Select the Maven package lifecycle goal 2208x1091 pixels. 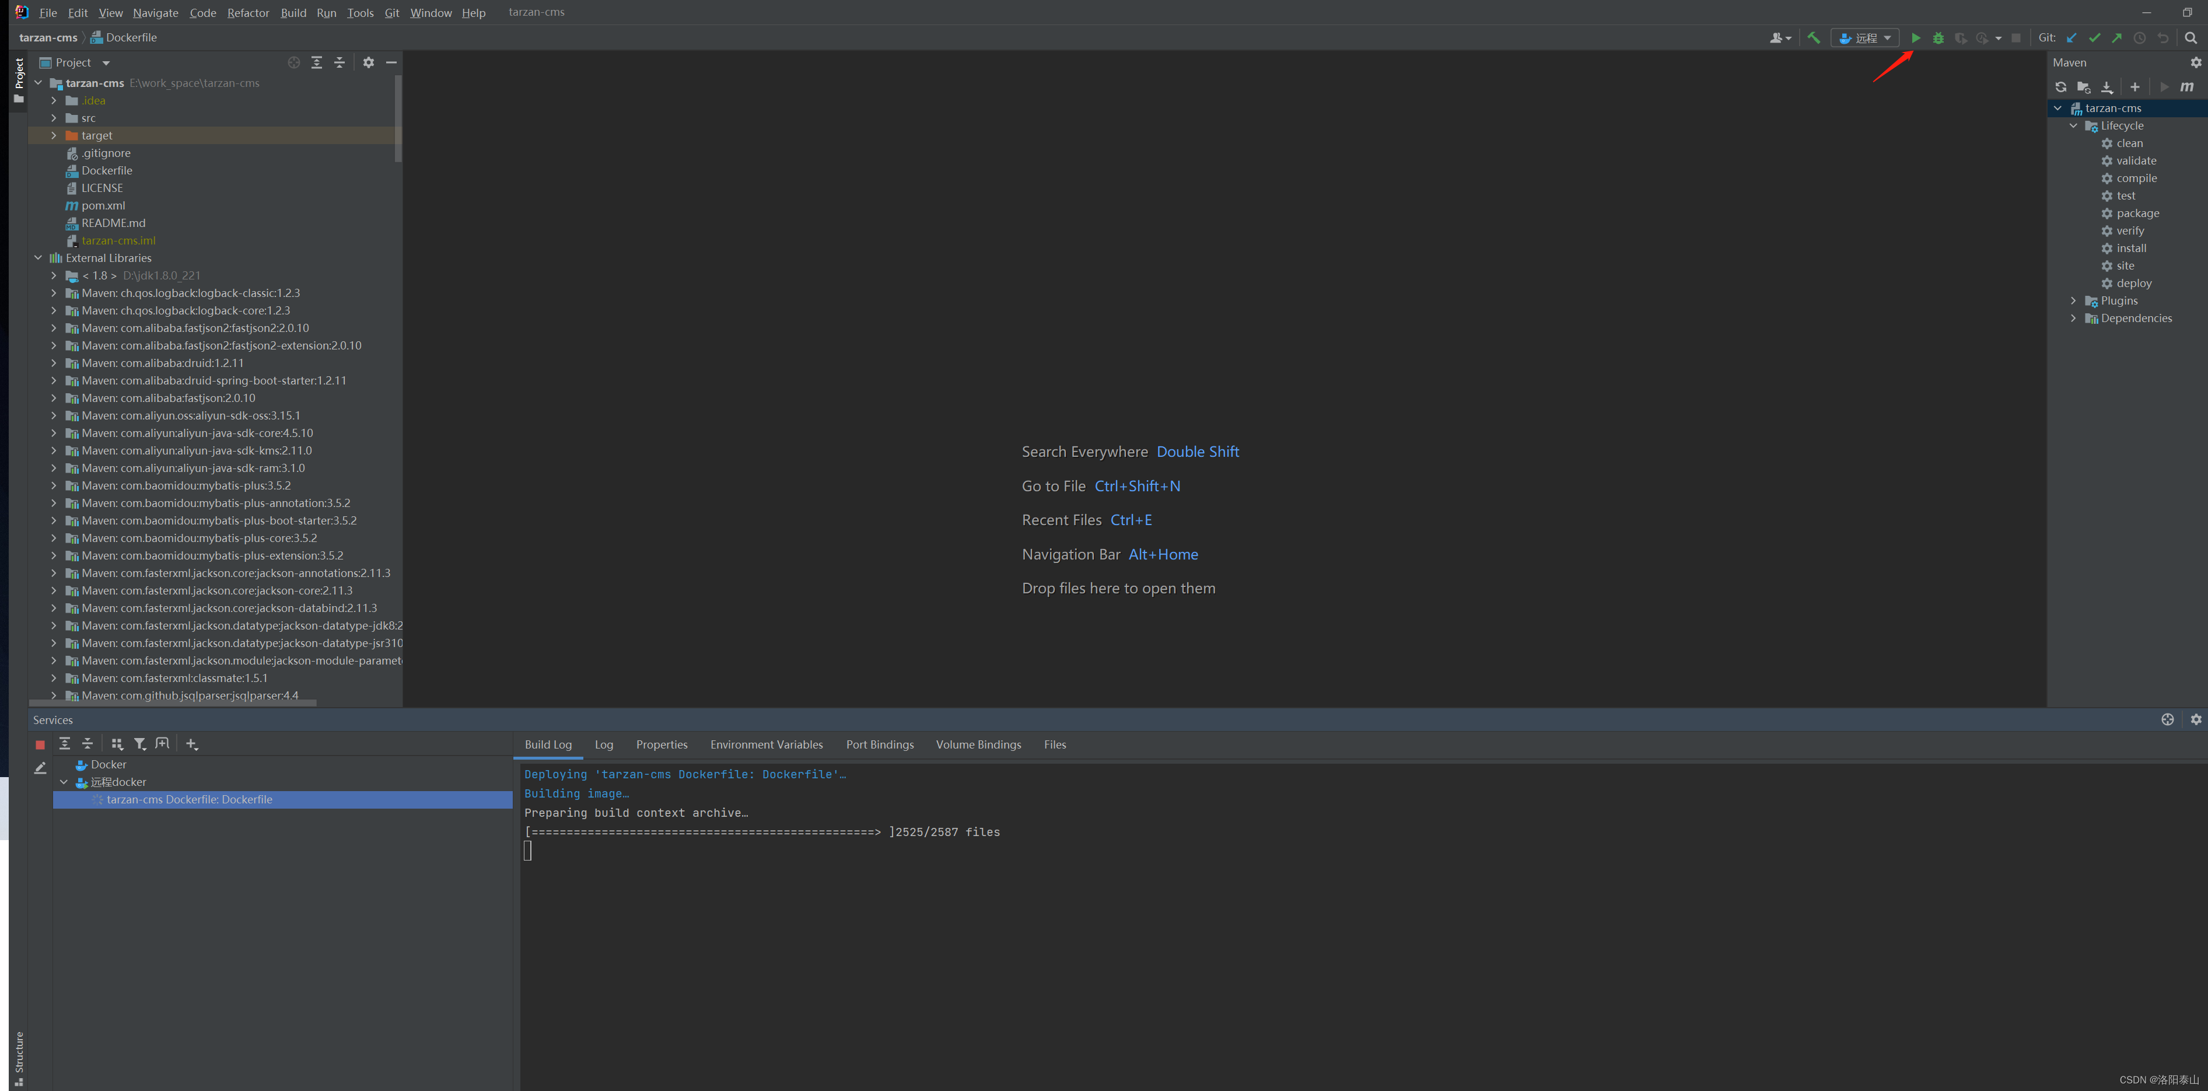tap(2137, 214)
